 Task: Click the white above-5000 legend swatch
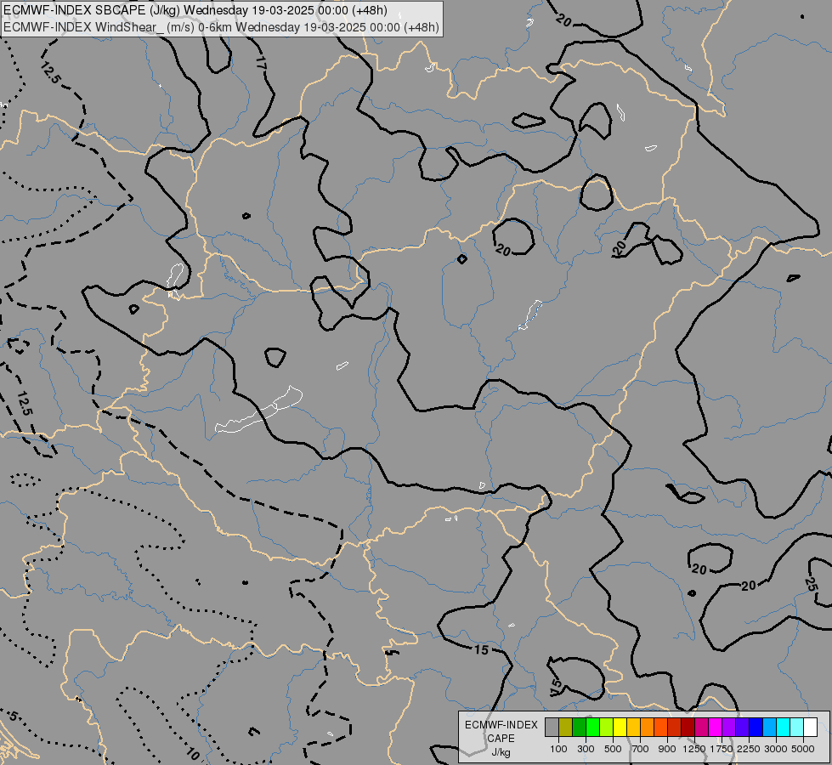(x=810, y=728)
